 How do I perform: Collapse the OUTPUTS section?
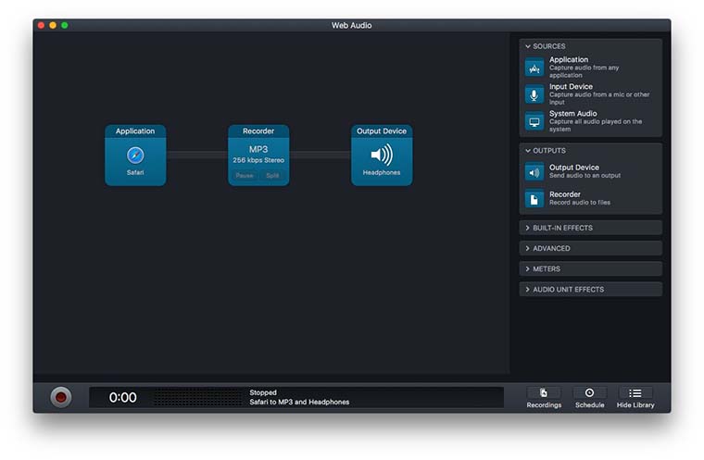coord(528,151)
